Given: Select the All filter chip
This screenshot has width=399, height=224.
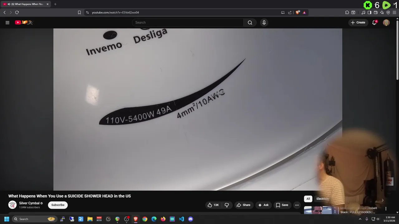Looking at the screenshot, I should pyautogui.click(x=308, y=199).
